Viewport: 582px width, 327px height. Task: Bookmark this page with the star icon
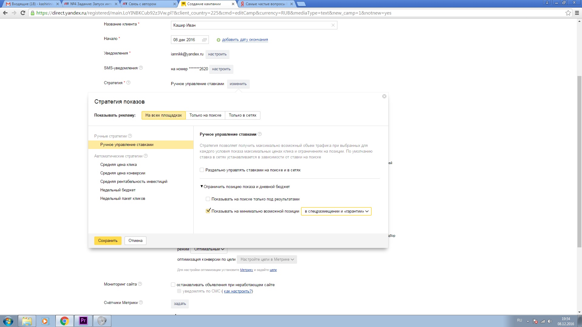tap(568, 13)
